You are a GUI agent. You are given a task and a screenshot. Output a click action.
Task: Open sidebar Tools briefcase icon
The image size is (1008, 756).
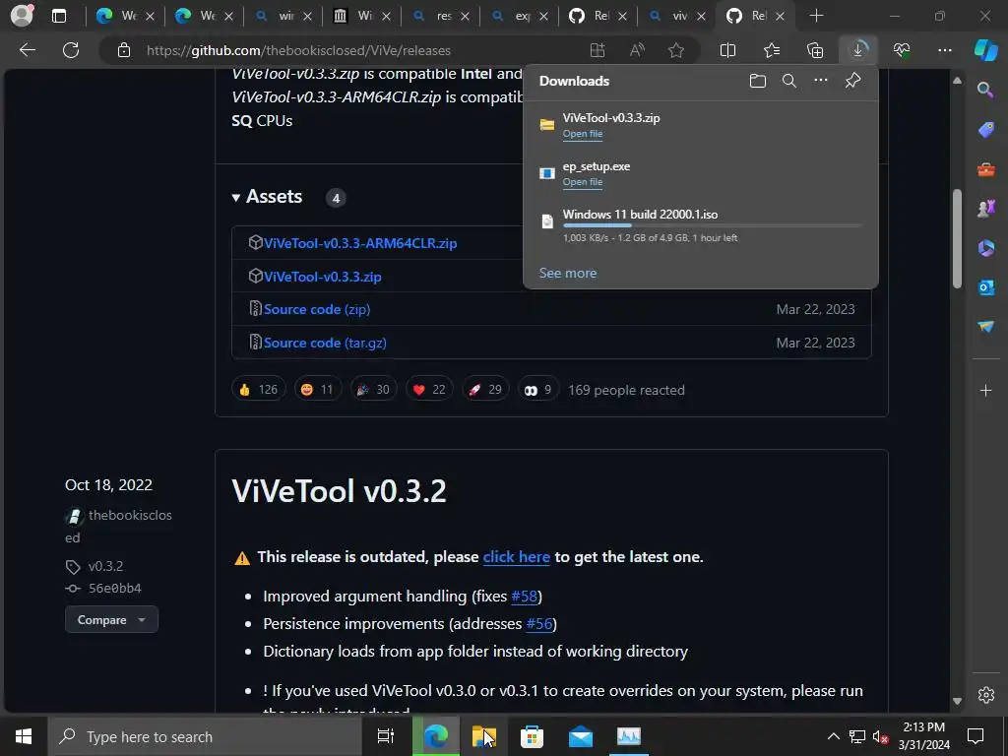pyautogui.click(x=985, y=169)
